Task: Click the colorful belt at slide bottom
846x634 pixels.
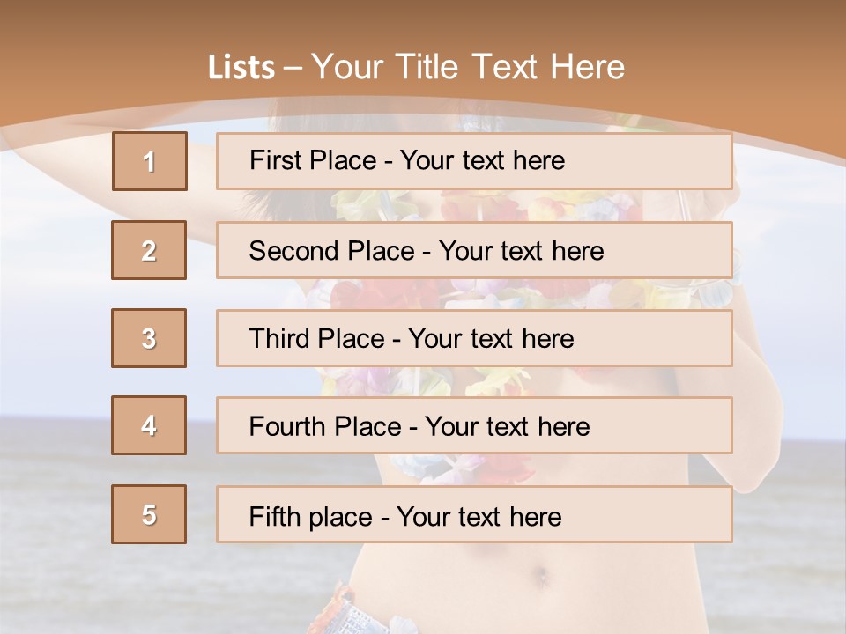Action: (x=352, y=612)
